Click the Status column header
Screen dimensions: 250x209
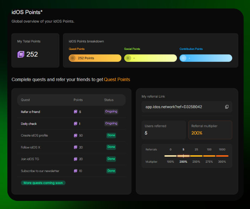coord(109,100)
